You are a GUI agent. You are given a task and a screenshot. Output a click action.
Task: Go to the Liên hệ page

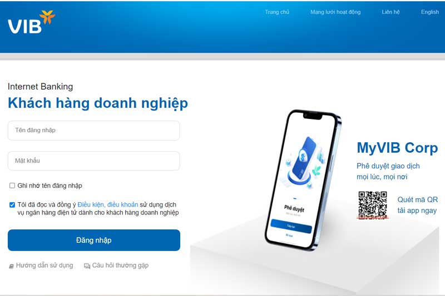pos(390,12)
